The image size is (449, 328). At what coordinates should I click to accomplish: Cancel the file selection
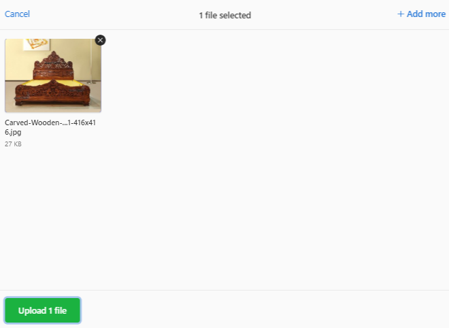coord(17,14)
